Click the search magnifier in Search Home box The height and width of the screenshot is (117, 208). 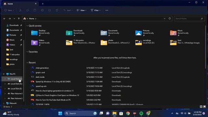pyautogui.click(x=202, y=19)
